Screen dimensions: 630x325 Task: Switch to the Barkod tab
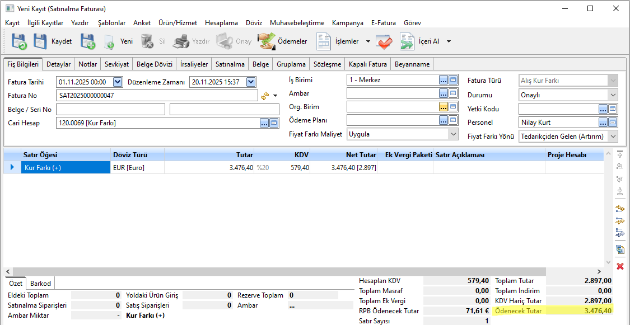[40, 284]
